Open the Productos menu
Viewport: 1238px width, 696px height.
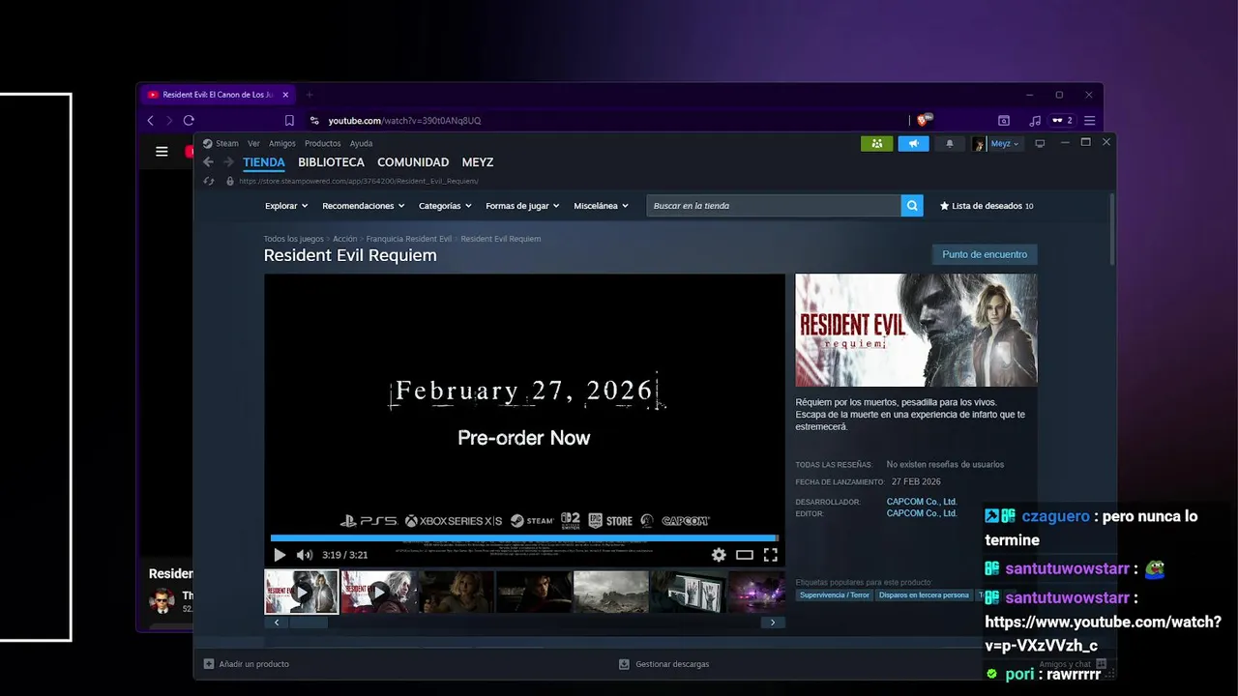(x=322, y=143)
